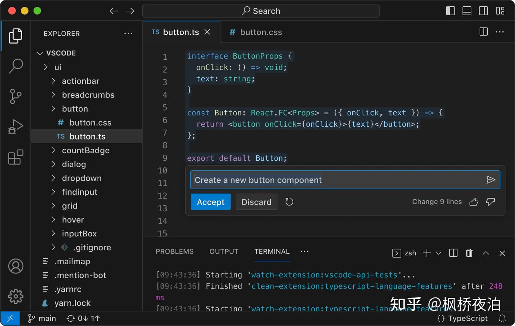The height and width of the screenshot is (326, 515).
Task: Open button.css in the file tree
Action: (87, 123)
